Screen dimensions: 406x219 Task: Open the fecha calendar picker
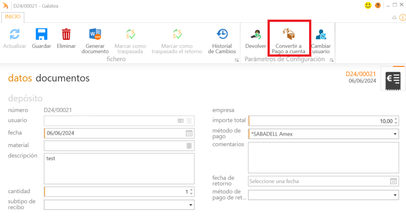coord(189,133)
